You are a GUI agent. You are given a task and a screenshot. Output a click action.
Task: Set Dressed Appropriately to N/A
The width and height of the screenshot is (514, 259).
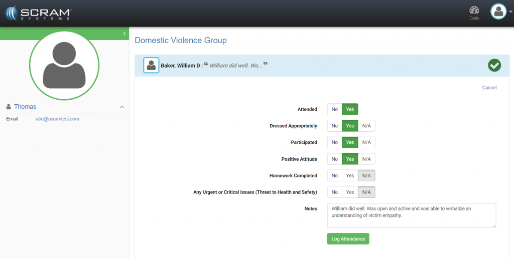point(366,126)
